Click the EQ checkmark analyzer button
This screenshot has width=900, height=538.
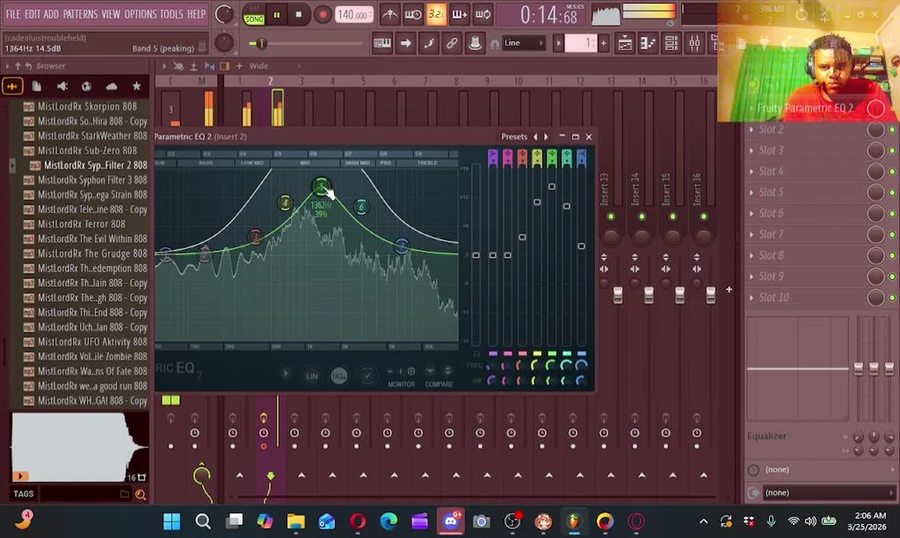click(x=367, y=376)
